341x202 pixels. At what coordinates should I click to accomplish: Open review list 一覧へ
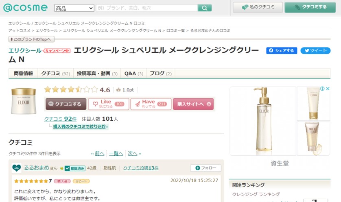tap(116, 154)
